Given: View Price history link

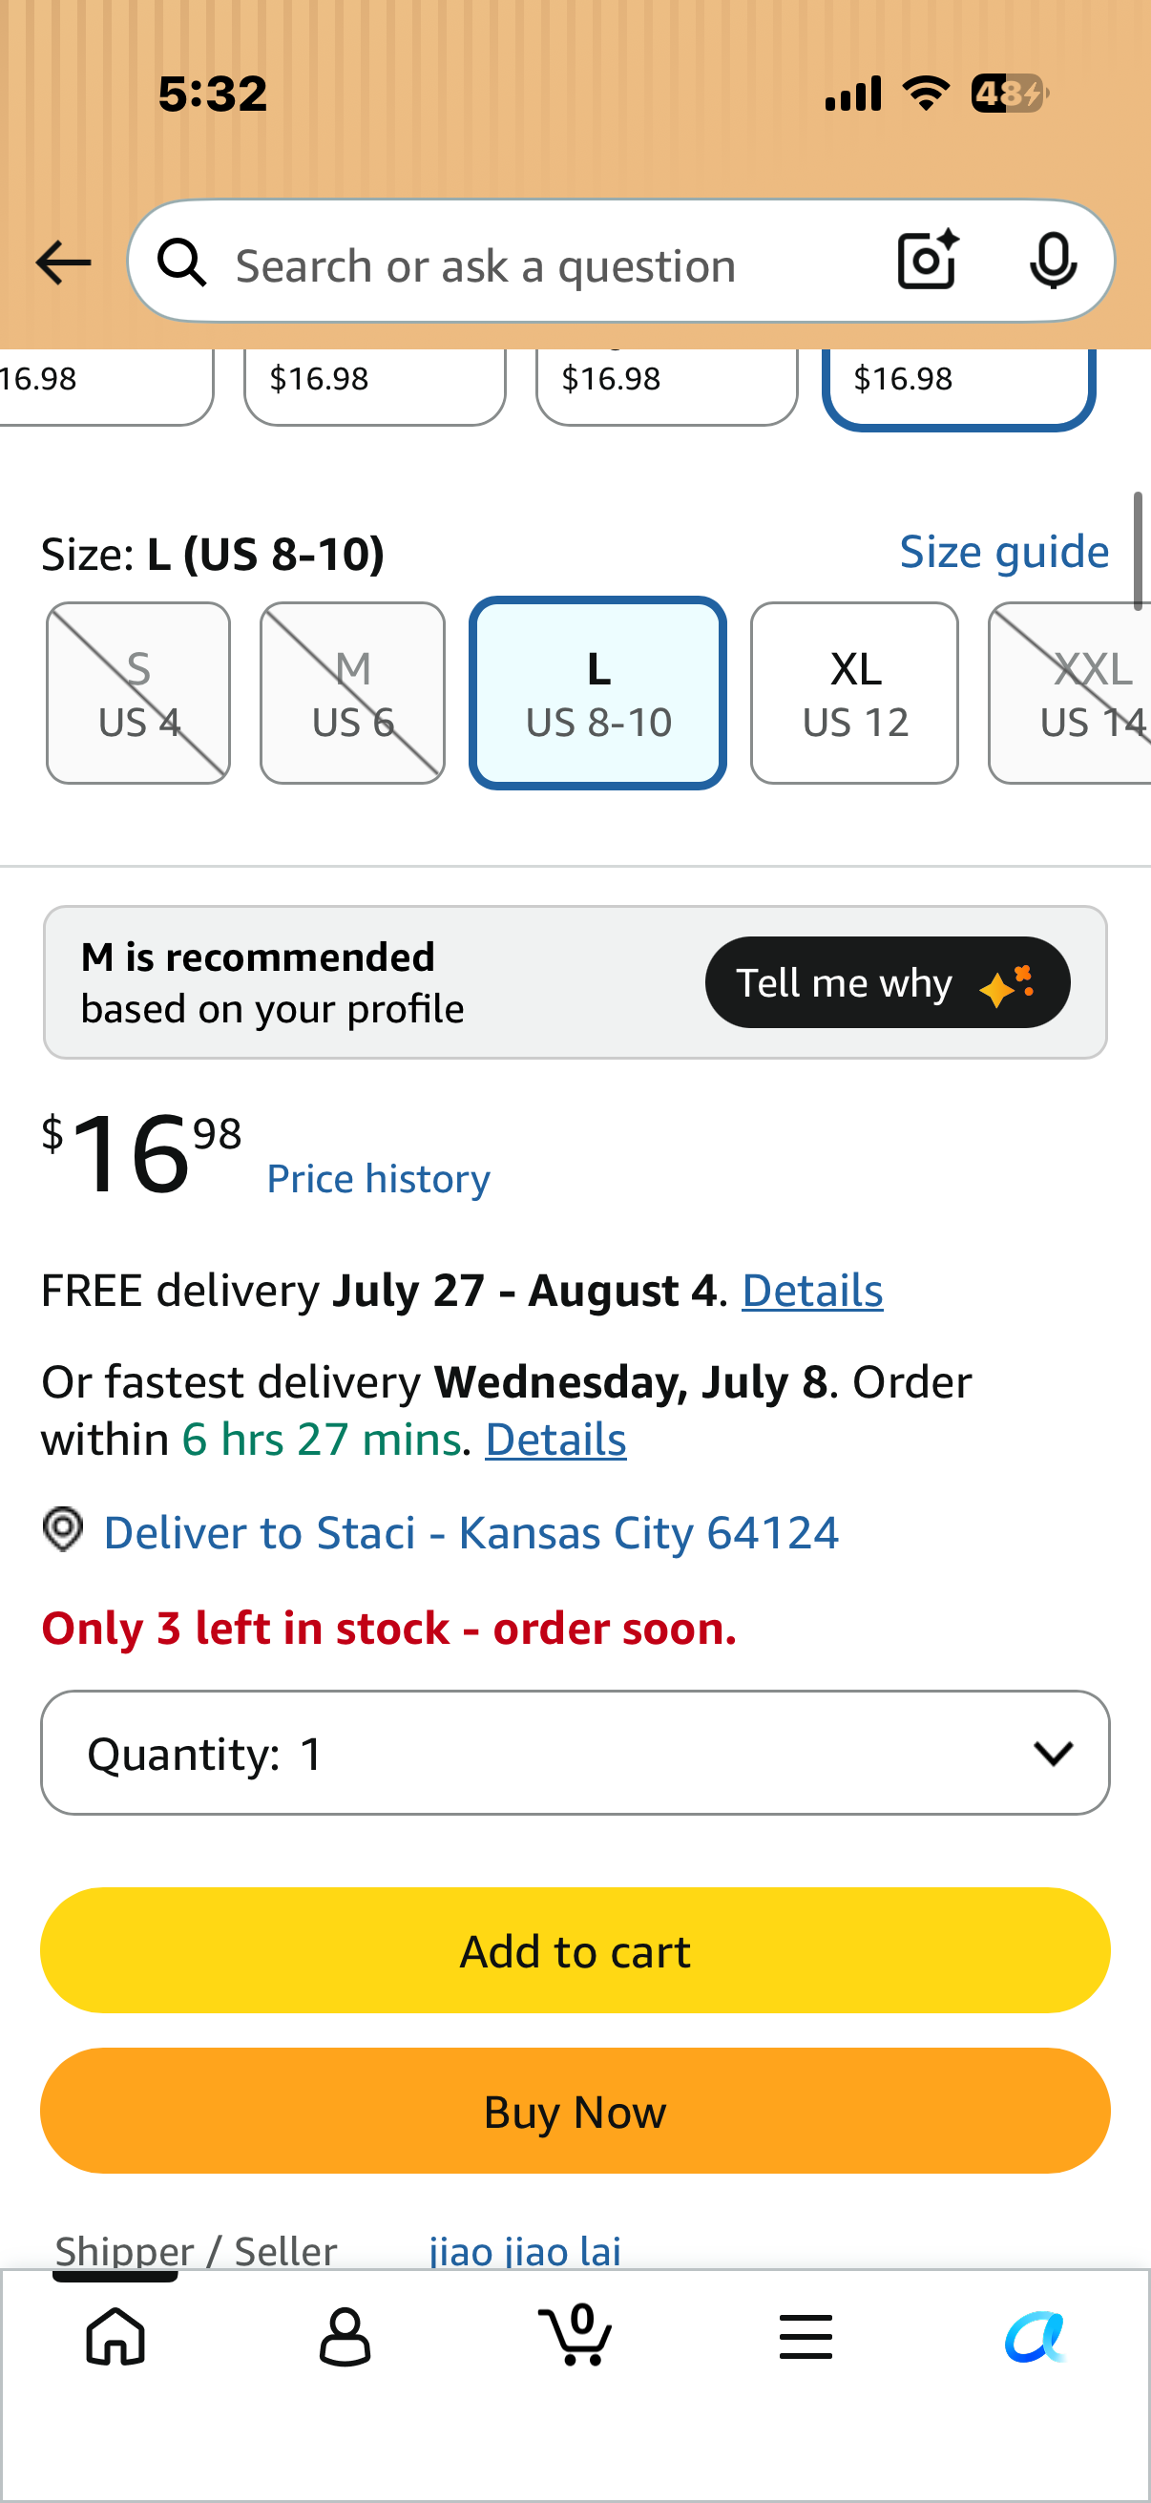Looking at the screenshot, I should [379, 1179].
